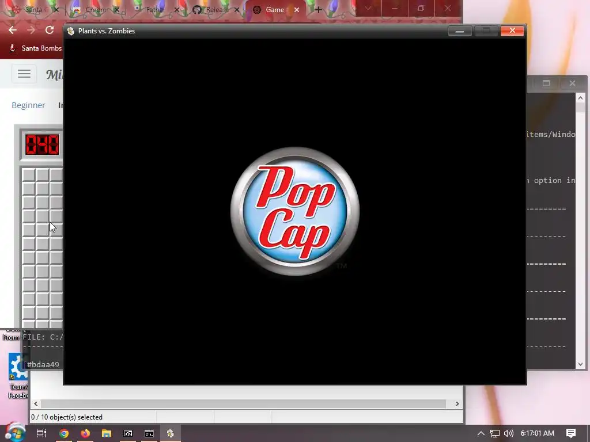
Task: Reveal the top-left Minesweeper cell
Action: (29, 175)
